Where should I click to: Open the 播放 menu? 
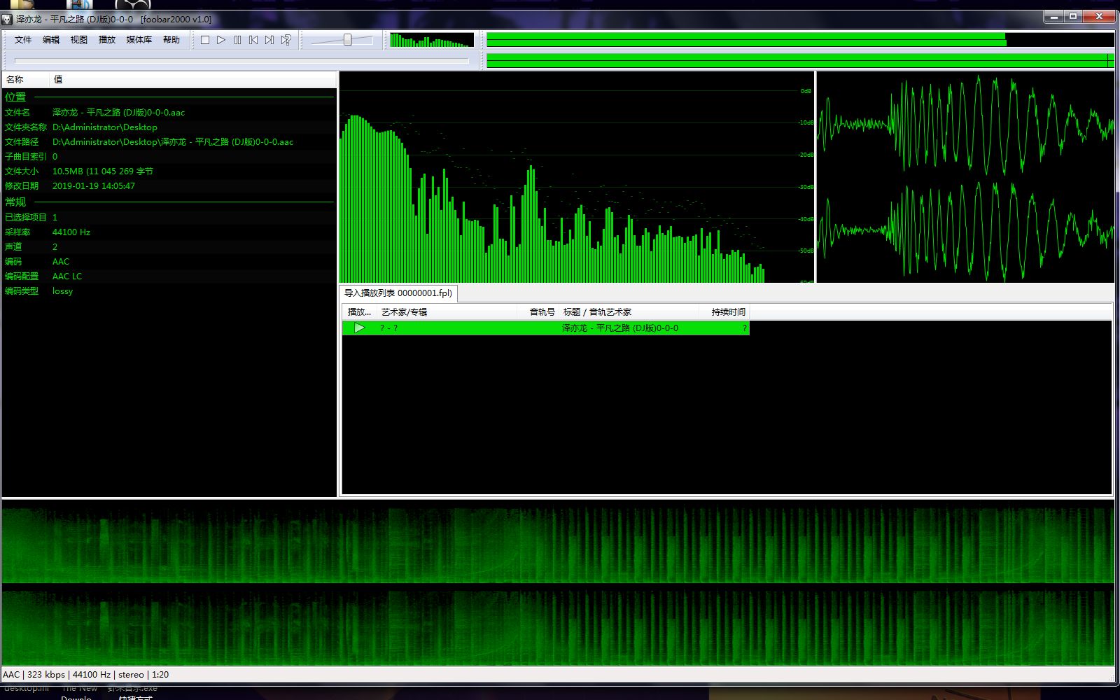pyautogui.click(x=107, y=40)
